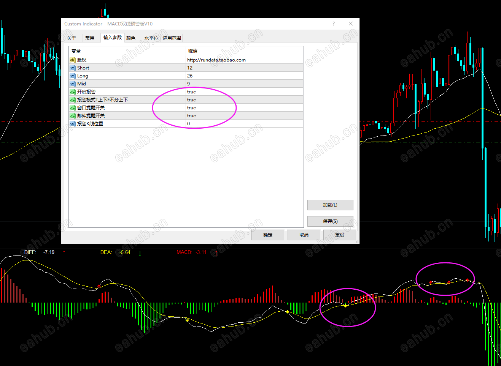Click the red up arrow beside MACD value
501x366 pixels.
point(216,253)
